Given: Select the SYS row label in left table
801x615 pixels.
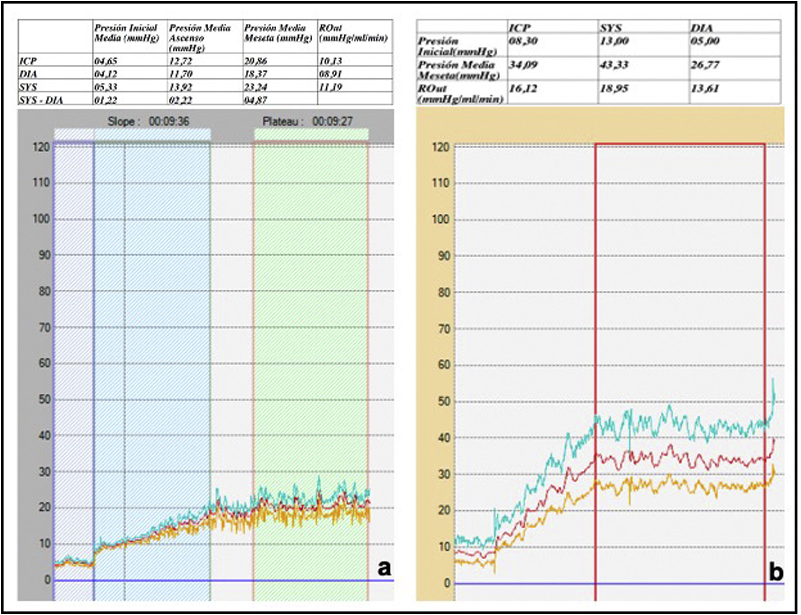Looking at the screenshot, I should [x=28, y=87].
